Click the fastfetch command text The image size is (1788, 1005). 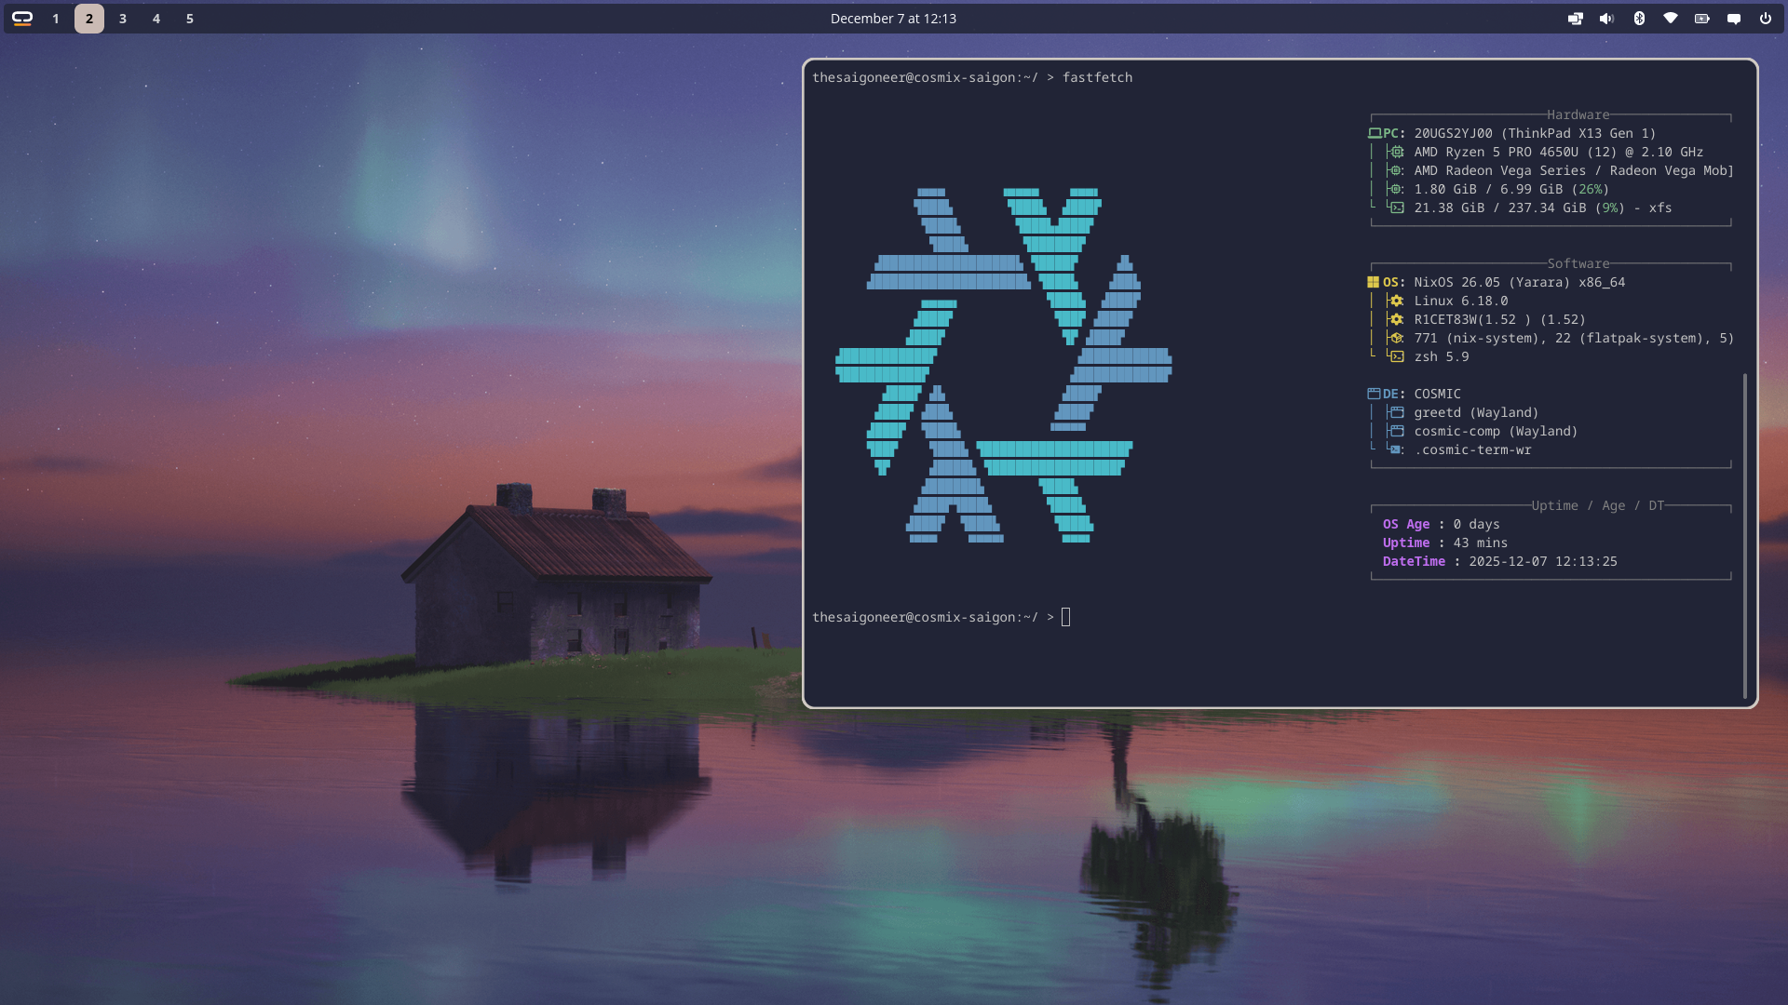click(x=1097, y=77)
